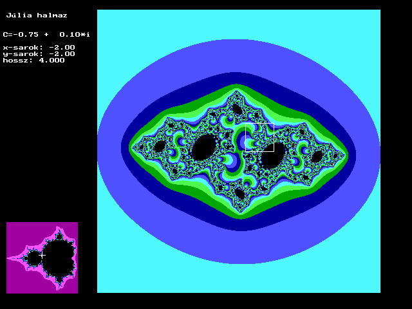The image size is (412, 309).
Task: Select the y-sarok value -2.00
Action: (x=62, y=54)
